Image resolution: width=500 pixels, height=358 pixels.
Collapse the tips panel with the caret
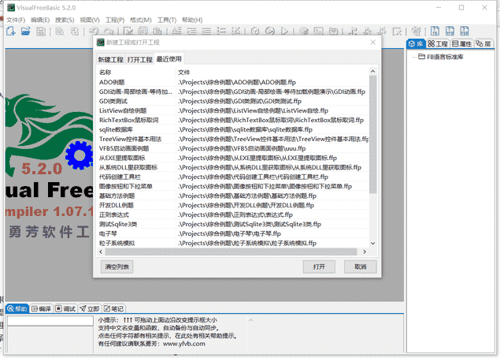(x=250, y=319)
